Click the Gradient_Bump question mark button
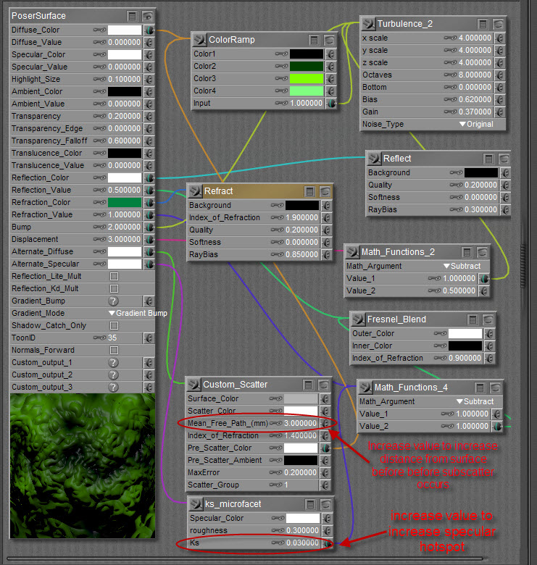537x565 pixels. (x=114, y=301)
